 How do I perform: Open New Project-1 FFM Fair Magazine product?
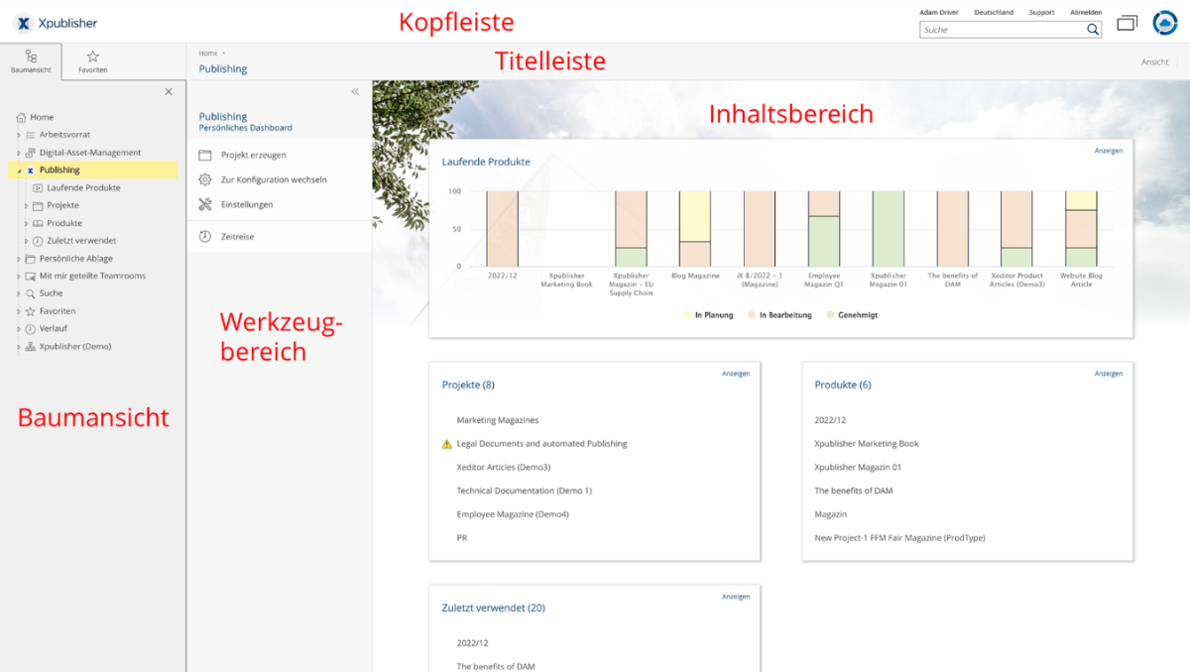coord(899,538)
